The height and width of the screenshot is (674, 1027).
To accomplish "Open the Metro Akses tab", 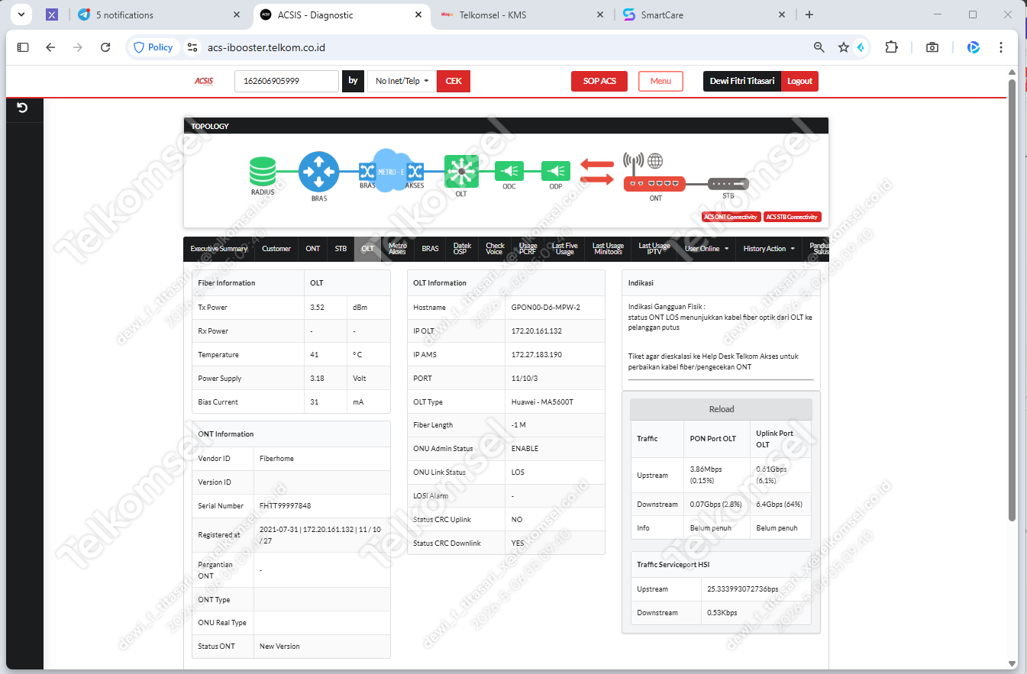I will coord(397,249).
